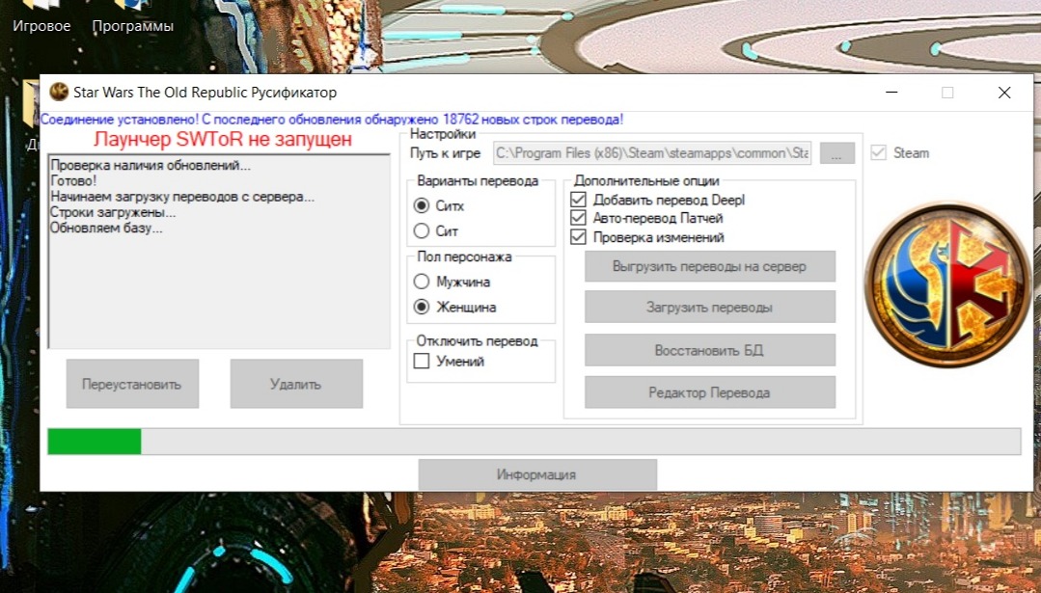Toggle Проверка изменений checkbox
The width and height of the screenshot is (1041, 593).
(578, 237)
